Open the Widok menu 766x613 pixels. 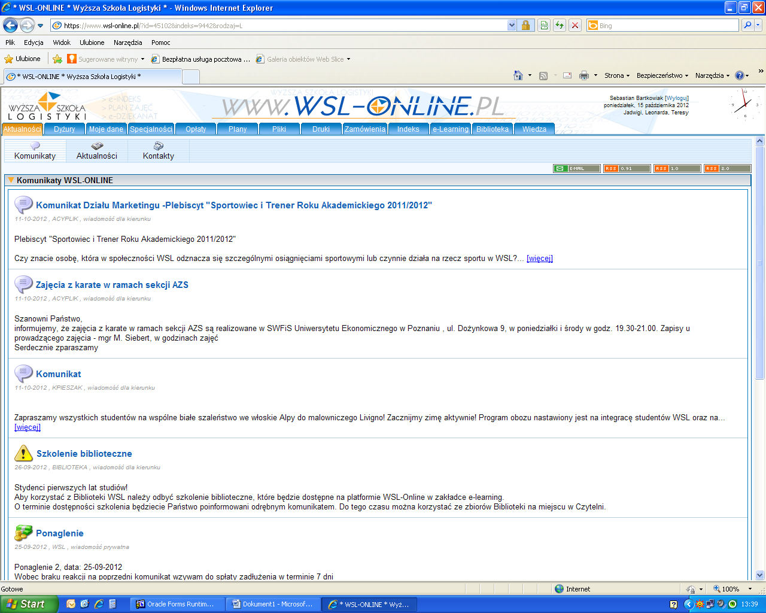pyautogui.click(x=62, y=43)
